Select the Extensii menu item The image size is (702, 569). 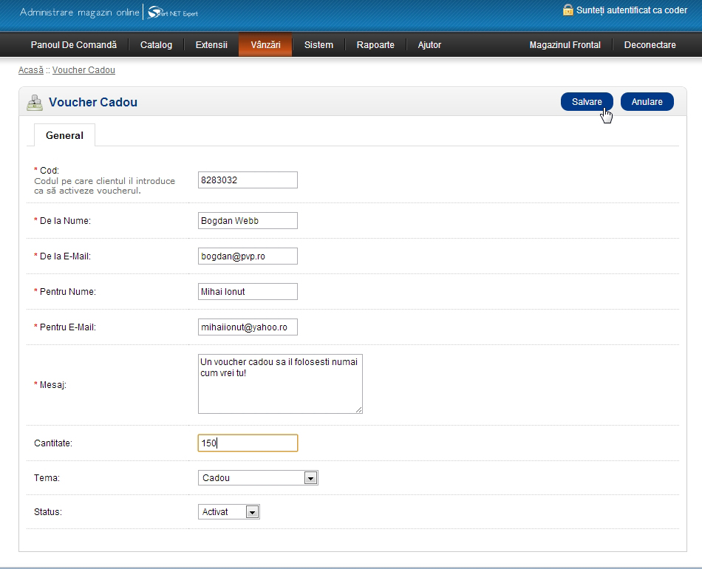tap(211, 45)
